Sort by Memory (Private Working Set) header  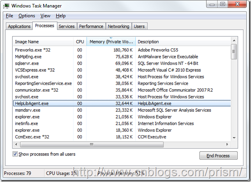tap(111, 42)
